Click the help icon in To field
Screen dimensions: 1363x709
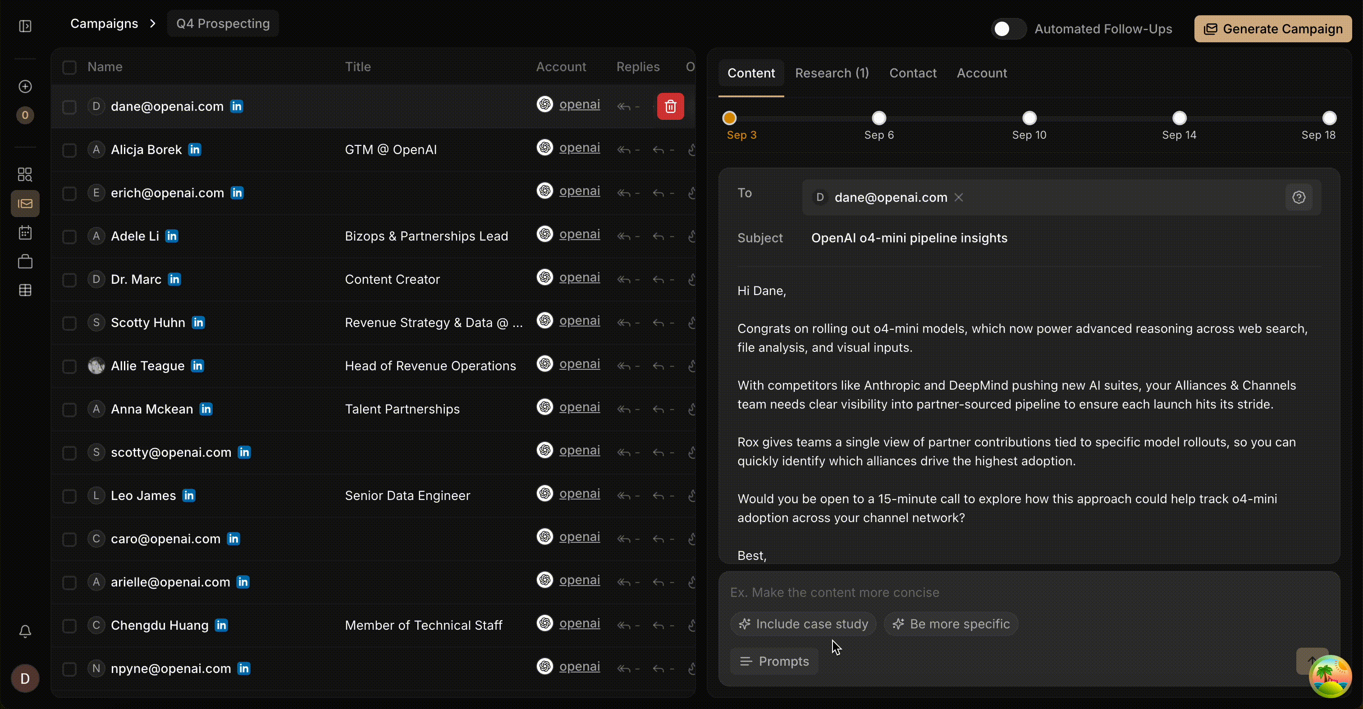coord(1299,197)
